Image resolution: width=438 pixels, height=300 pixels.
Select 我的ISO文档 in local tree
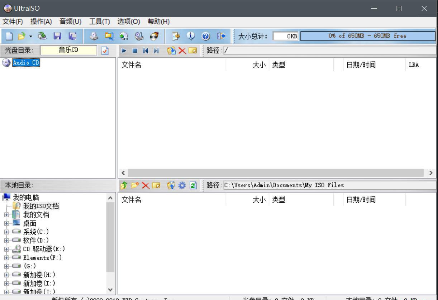pyautogui.click(x=41, y=206)
